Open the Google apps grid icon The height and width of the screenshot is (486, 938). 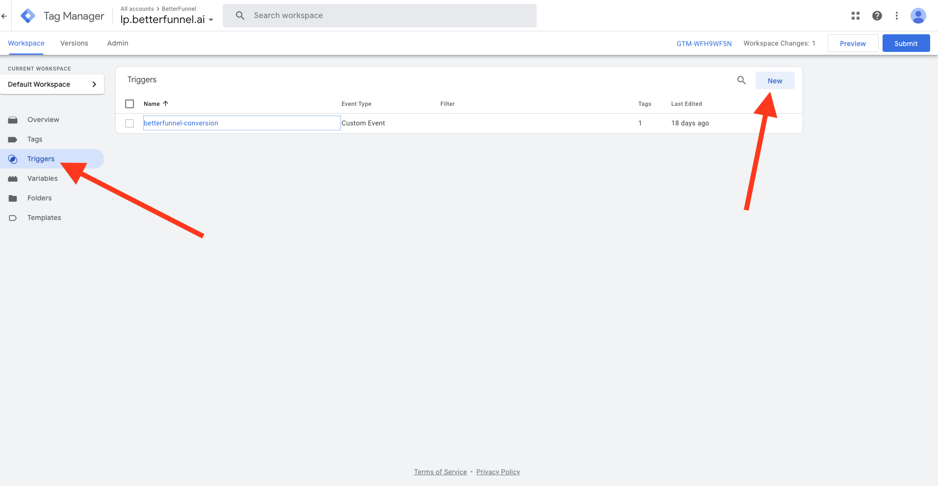856,16
